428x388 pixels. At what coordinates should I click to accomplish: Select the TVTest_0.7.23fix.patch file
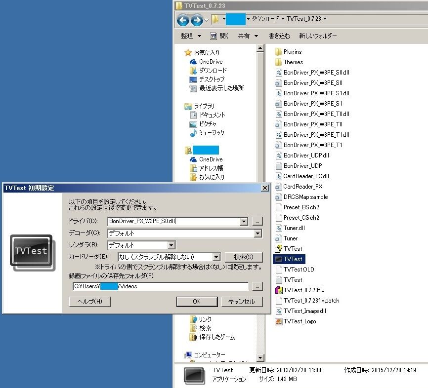307,300
